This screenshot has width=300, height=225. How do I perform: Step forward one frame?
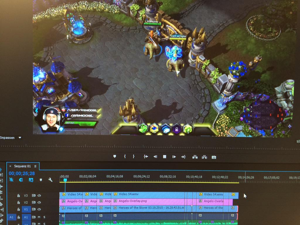pyautogui.click(x=174, y=157)
